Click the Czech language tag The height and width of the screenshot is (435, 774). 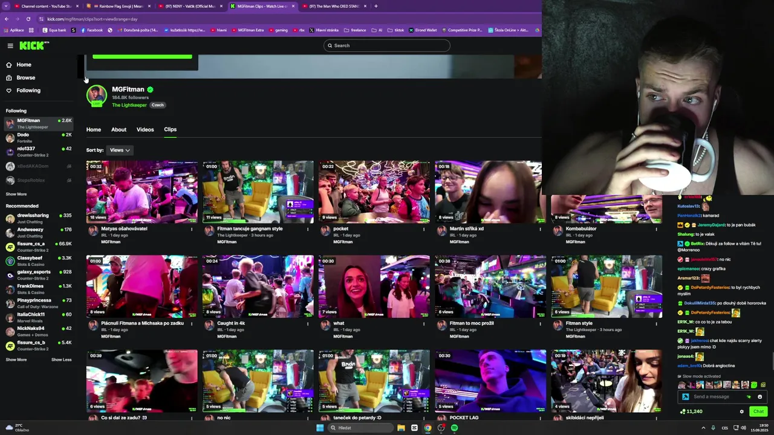click(x=158, y=105)
